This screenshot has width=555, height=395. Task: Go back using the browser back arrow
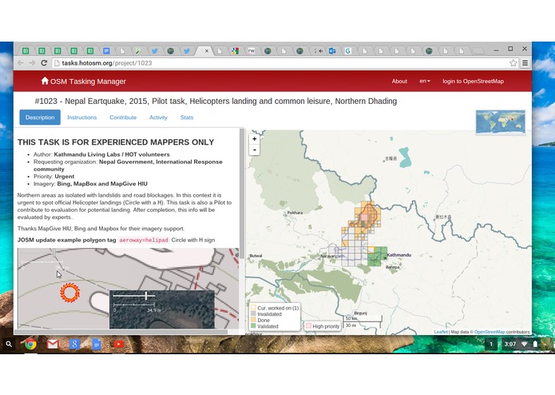tap(21, 63)
